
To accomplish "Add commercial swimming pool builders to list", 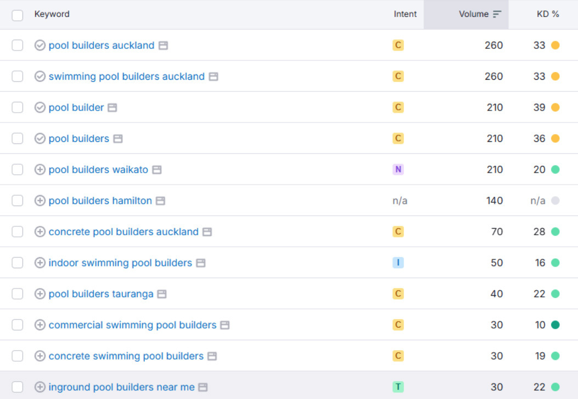I will pyautogui.click(x=40, y=325).
